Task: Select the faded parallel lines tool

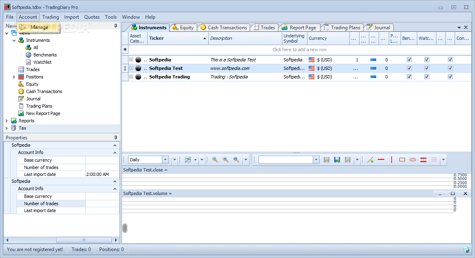Action: coord(434,160)
